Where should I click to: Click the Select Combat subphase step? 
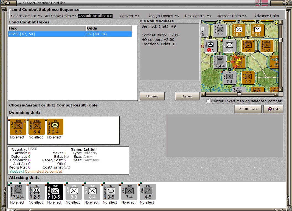[x=27, y=16]
